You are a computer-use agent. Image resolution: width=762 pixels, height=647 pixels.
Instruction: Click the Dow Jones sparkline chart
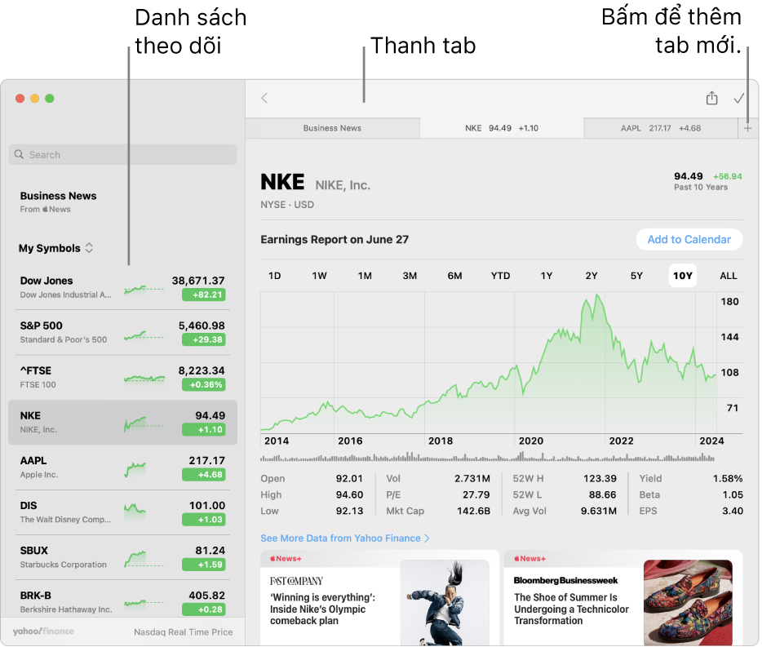pos(144,288)
